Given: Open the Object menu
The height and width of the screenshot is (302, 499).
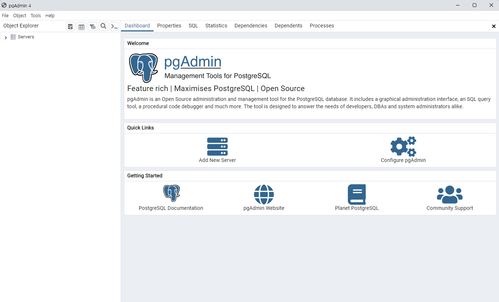Looking at the screenshot, I should coord(20,16).
